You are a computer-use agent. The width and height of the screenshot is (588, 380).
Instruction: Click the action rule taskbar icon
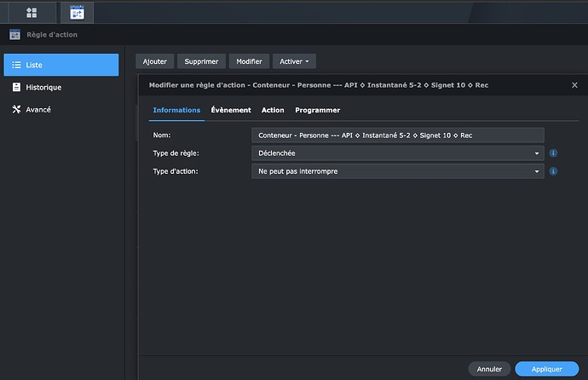[78, 12]
